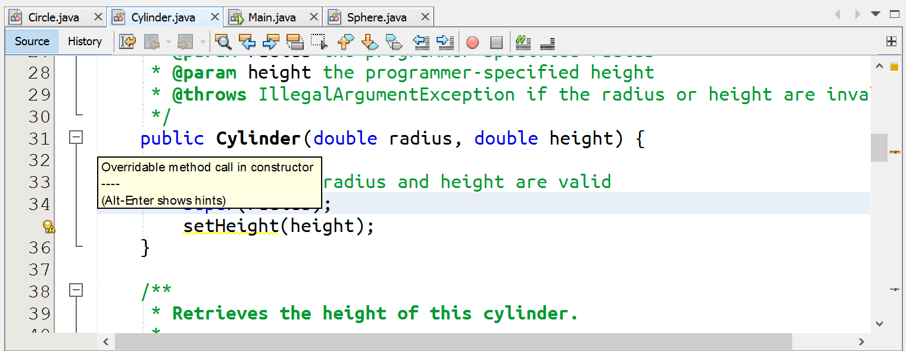
Task: Start macro recording with the red record icon
Action: [472, 42]
